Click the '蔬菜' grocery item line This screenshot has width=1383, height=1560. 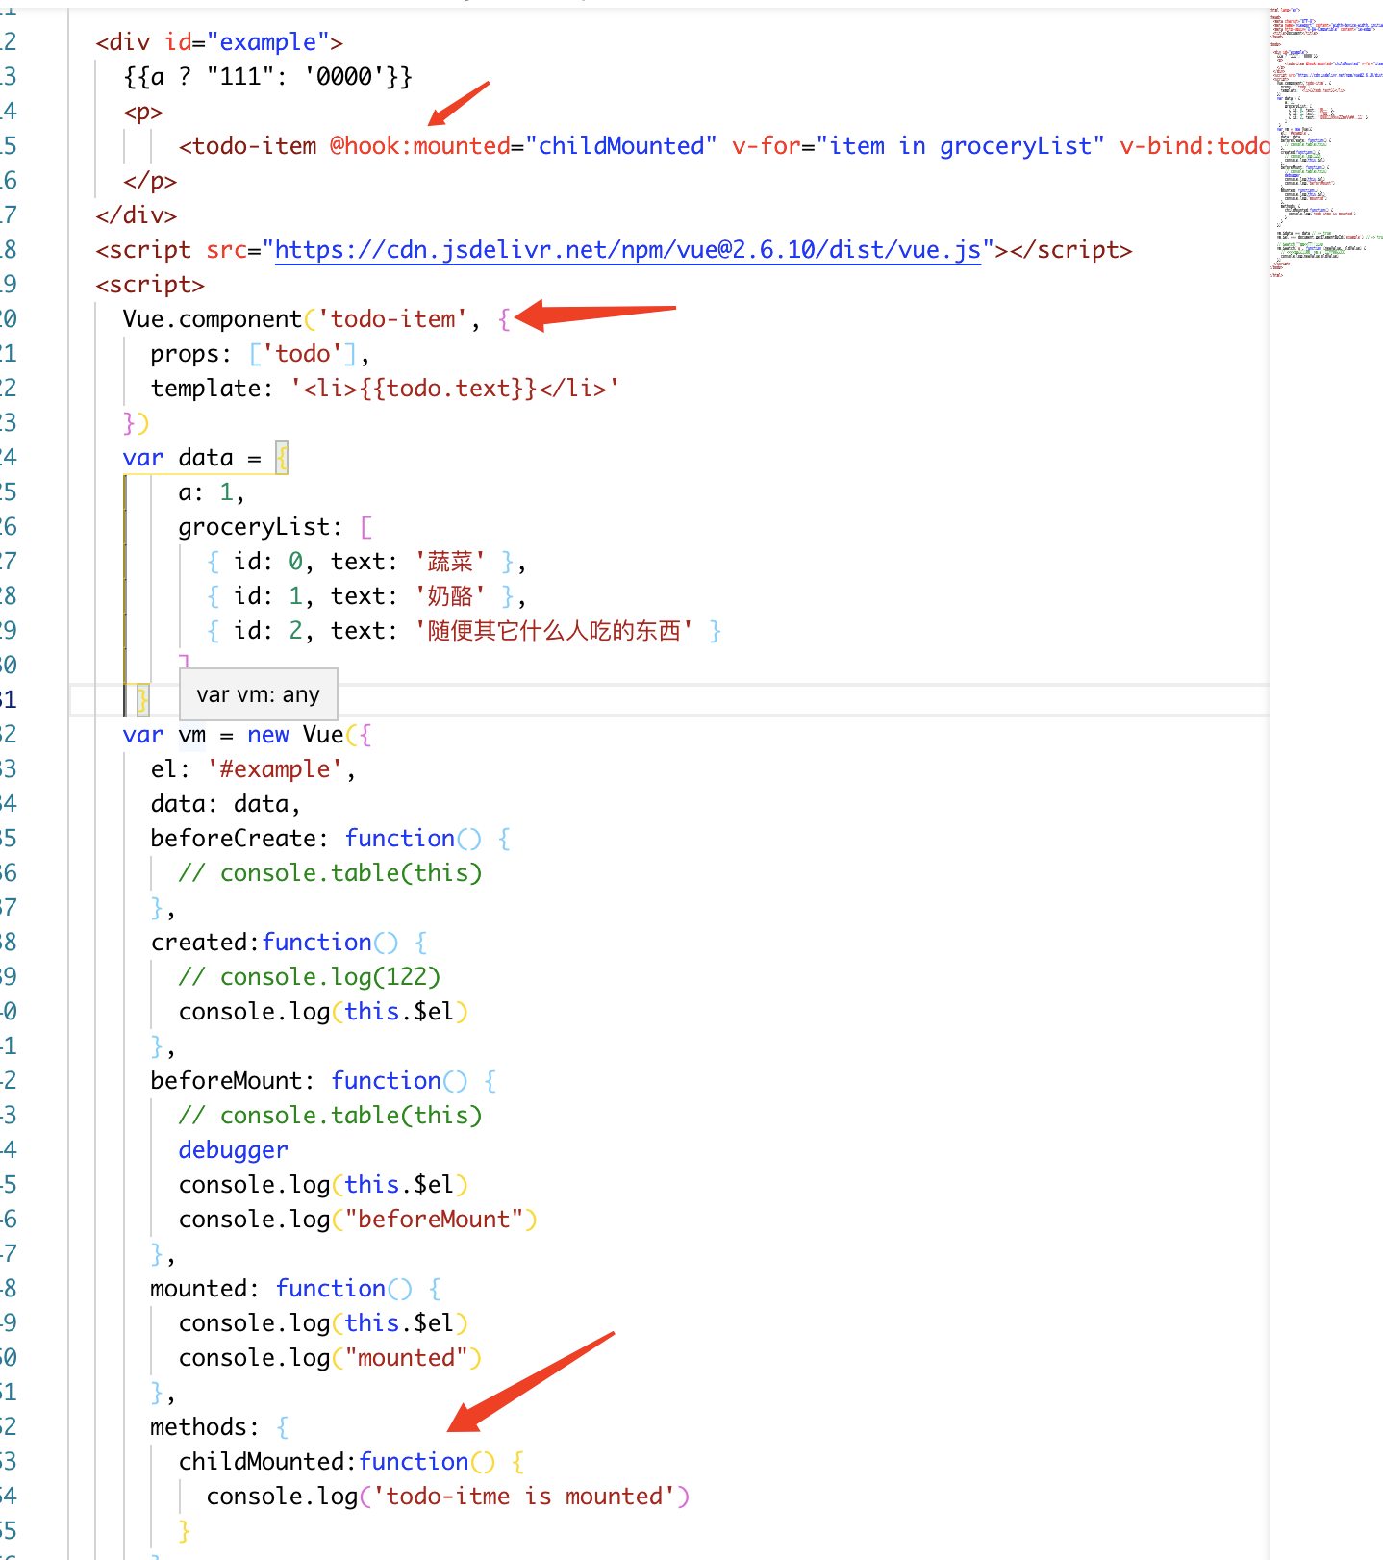click(x=365, y=562)
